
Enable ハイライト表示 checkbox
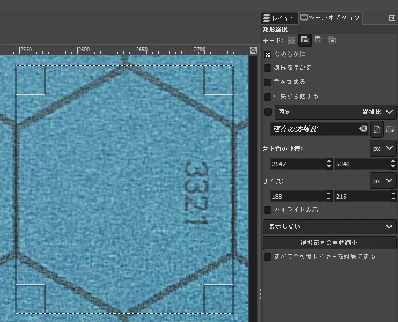pyautogui.click(x=267, y=210)
